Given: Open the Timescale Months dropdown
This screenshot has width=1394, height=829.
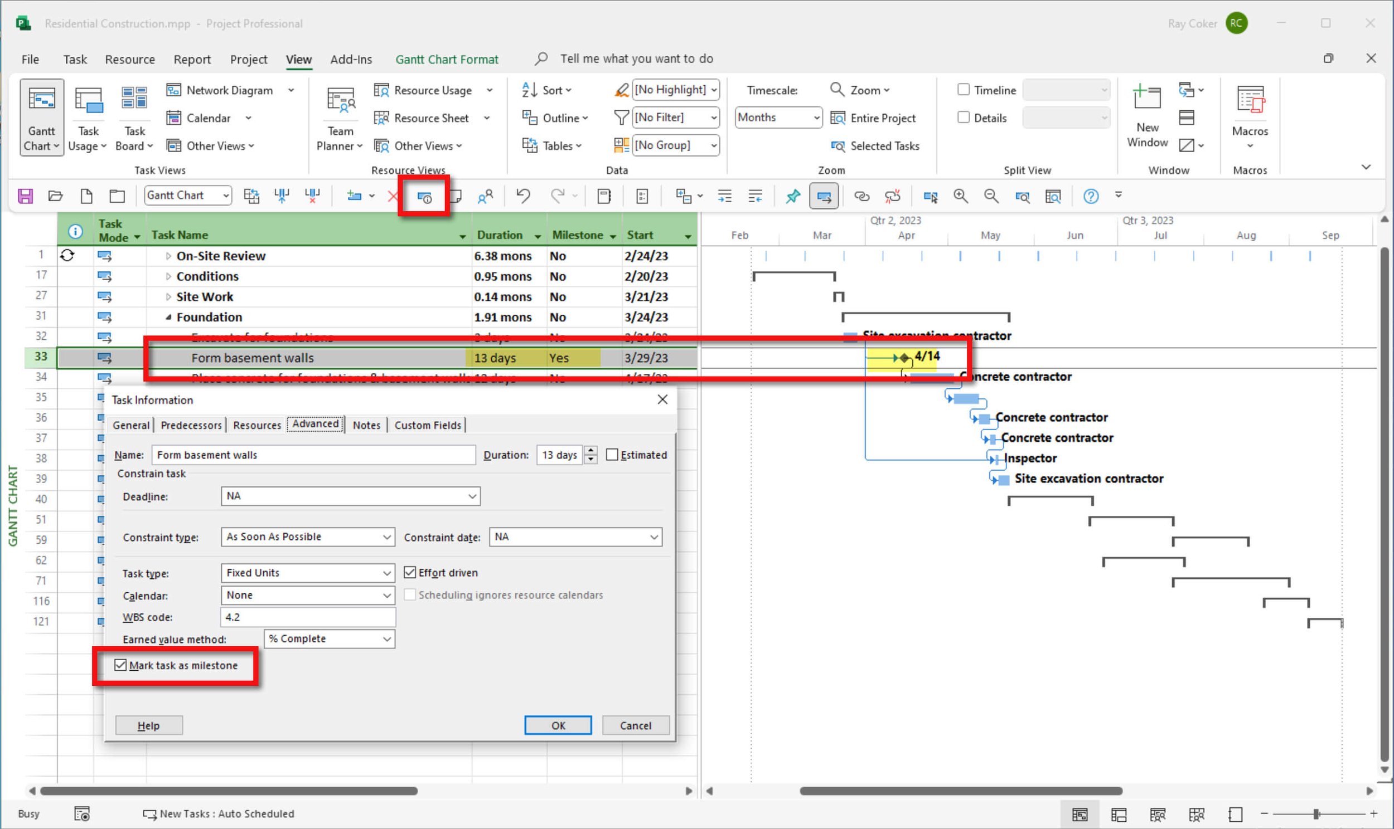Looking at the screenshot, I should 816,118.
